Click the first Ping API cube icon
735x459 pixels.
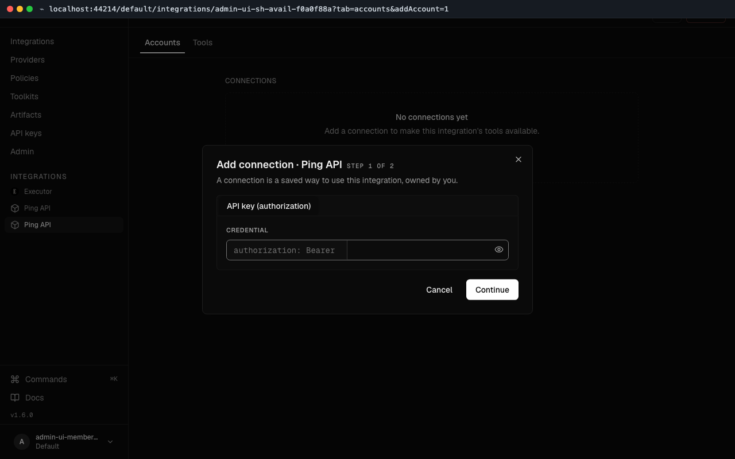point(15,208)
